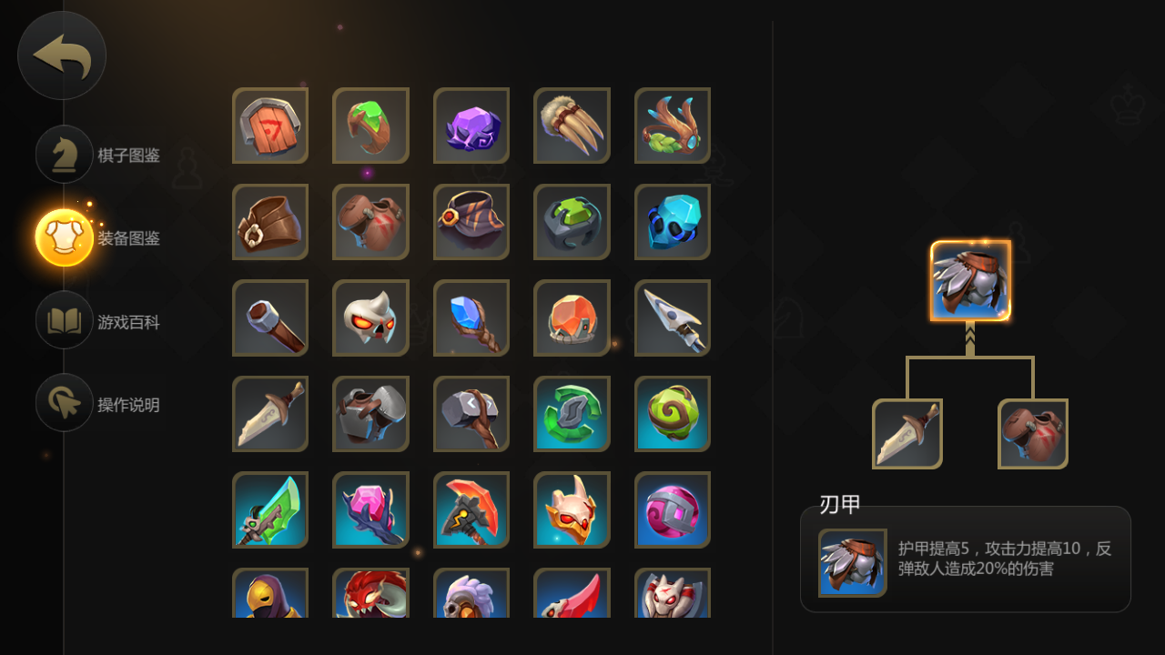Select the wooden shield with red mark item

point(270,126)
